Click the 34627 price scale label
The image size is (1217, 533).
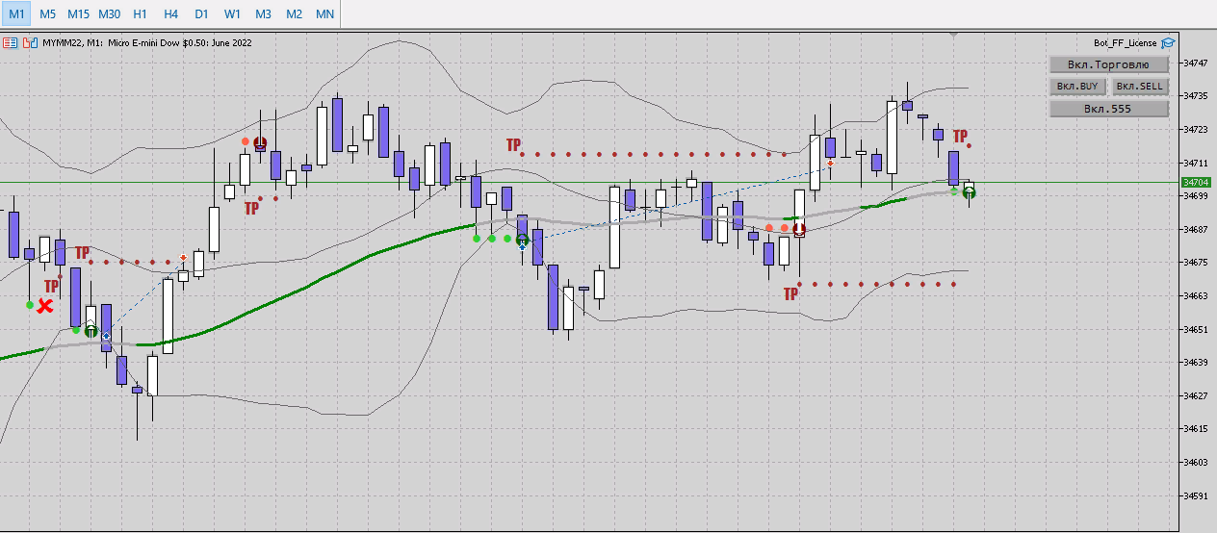pyautogui.click(x=1197, y=395)
